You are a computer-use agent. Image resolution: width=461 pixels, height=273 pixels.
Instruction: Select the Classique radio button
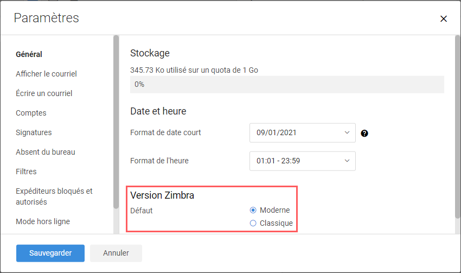click(x=253, y=223)
